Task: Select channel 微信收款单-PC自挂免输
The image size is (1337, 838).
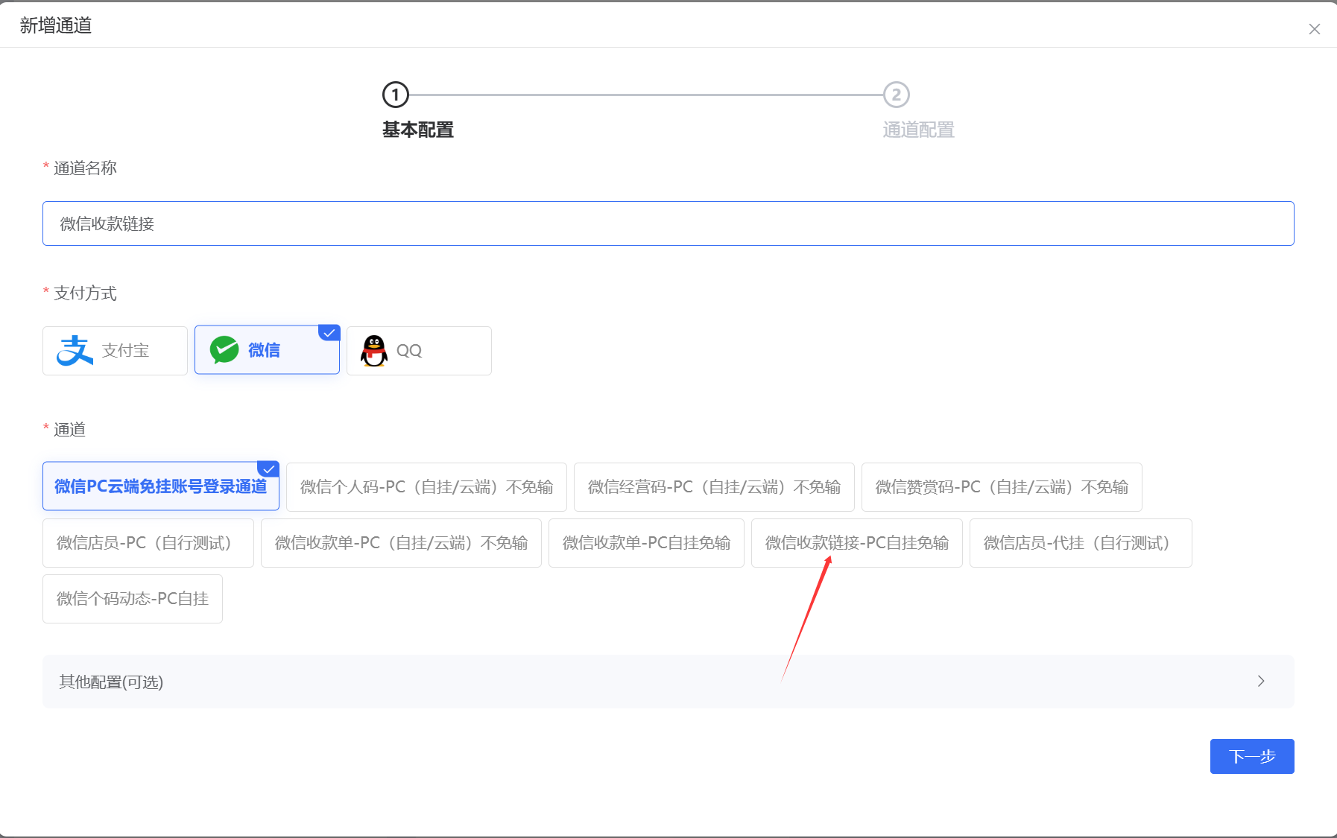Action: pyautogui.click(x=646, y=543)
